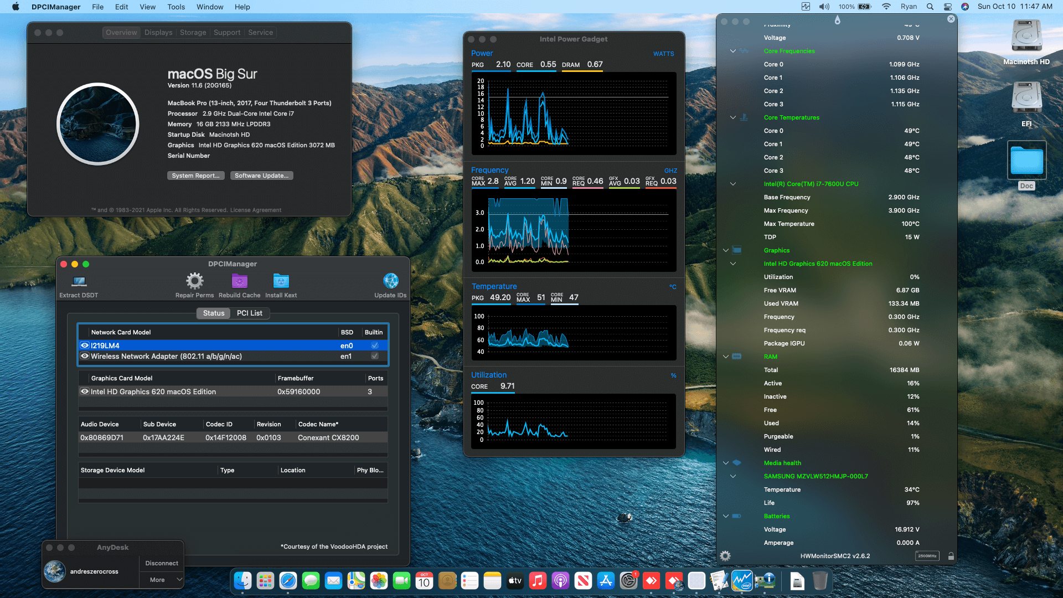This screenshot has height=598, width=1063.
Task: Open Podcasts from the Dock
Action: (560, 581)
